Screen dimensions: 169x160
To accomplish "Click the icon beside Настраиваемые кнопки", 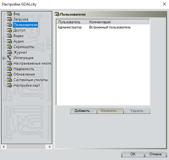I will pyautogui.click(x=10, y=63).
